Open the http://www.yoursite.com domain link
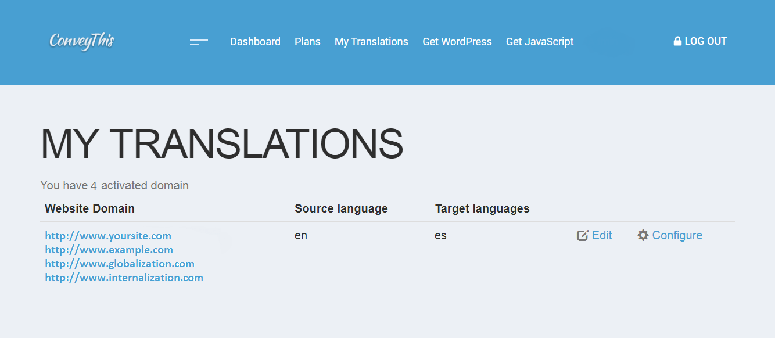This screenshot has width=775, height=338. 108,236
